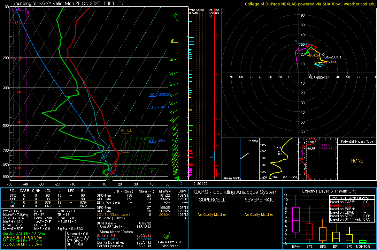This screenshot has width=377, height=250.
Task: Click the based on STP_fixed row
Action: pyautogui.click(x=350, y=219)
